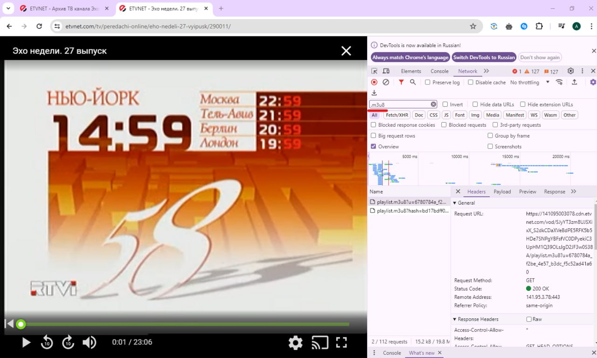Skip video forward 10 seconds
This screenshot has width=597, height=358.
68,343
